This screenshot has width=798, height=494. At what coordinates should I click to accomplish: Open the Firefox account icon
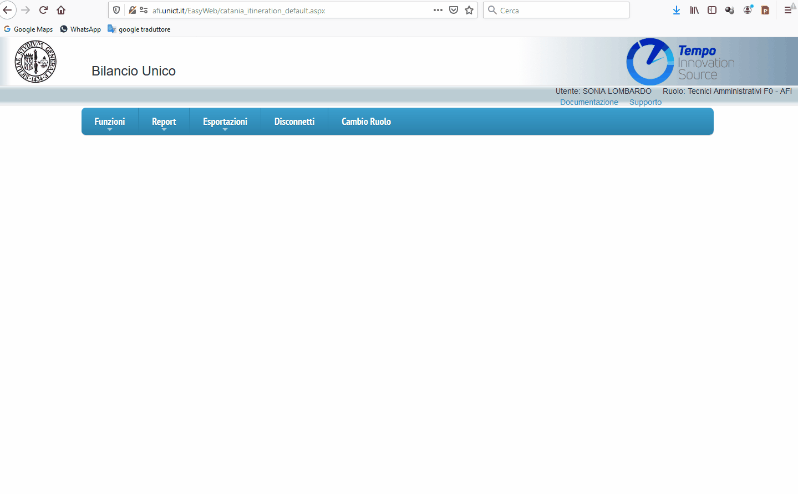pos(748,10)
